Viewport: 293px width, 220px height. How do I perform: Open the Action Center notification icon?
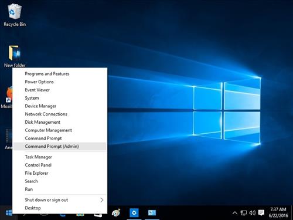click(x=261, y=212)
